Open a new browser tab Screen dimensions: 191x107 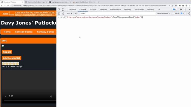98,2
